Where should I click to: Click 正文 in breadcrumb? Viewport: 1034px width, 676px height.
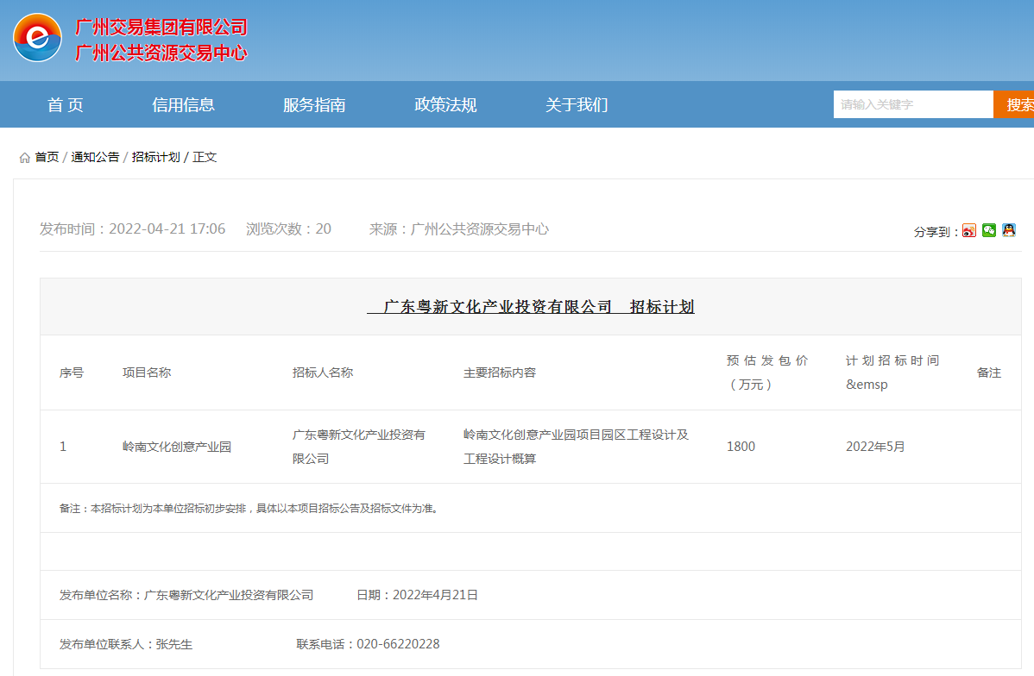point(205,157)
